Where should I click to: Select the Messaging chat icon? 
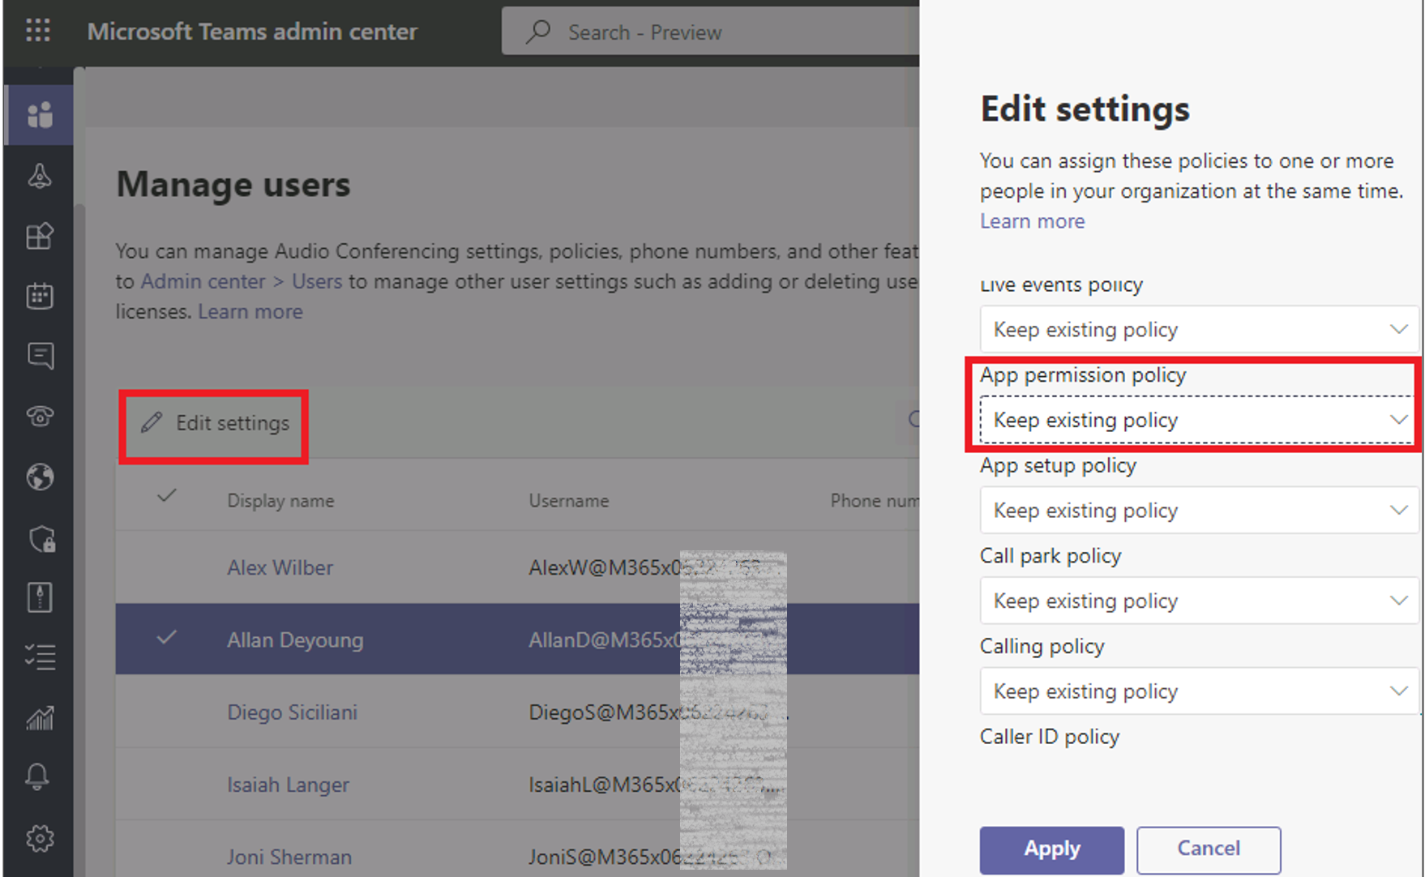[39, 355]
